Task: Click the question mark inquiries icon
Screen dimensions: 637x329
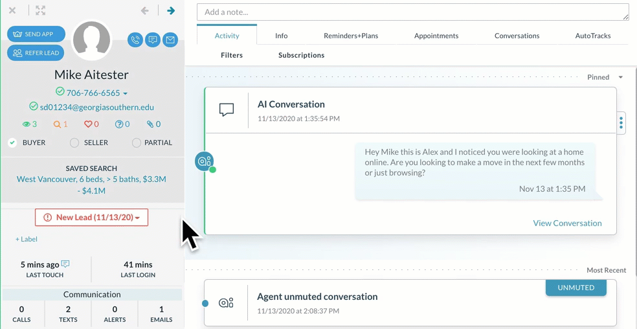Action: tap(122, 124)
